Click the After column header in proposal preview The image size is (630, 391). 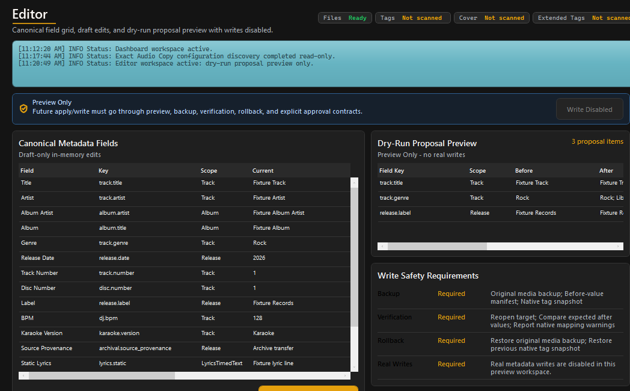point(607,170)
